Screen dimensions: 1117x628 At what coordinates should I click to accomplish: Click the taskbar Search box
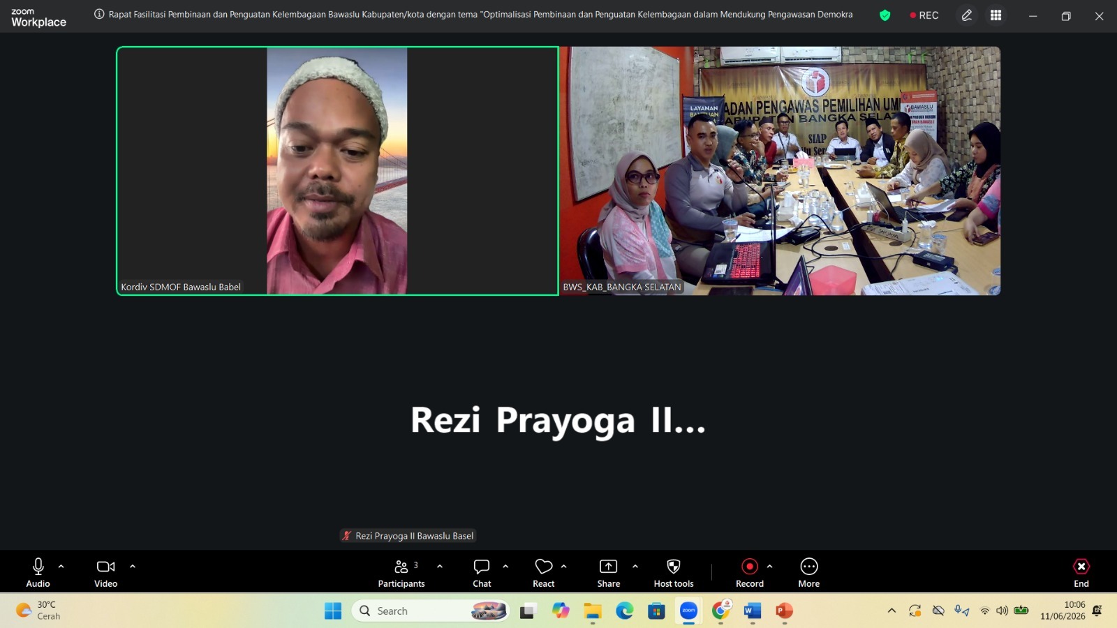[431, 611]
